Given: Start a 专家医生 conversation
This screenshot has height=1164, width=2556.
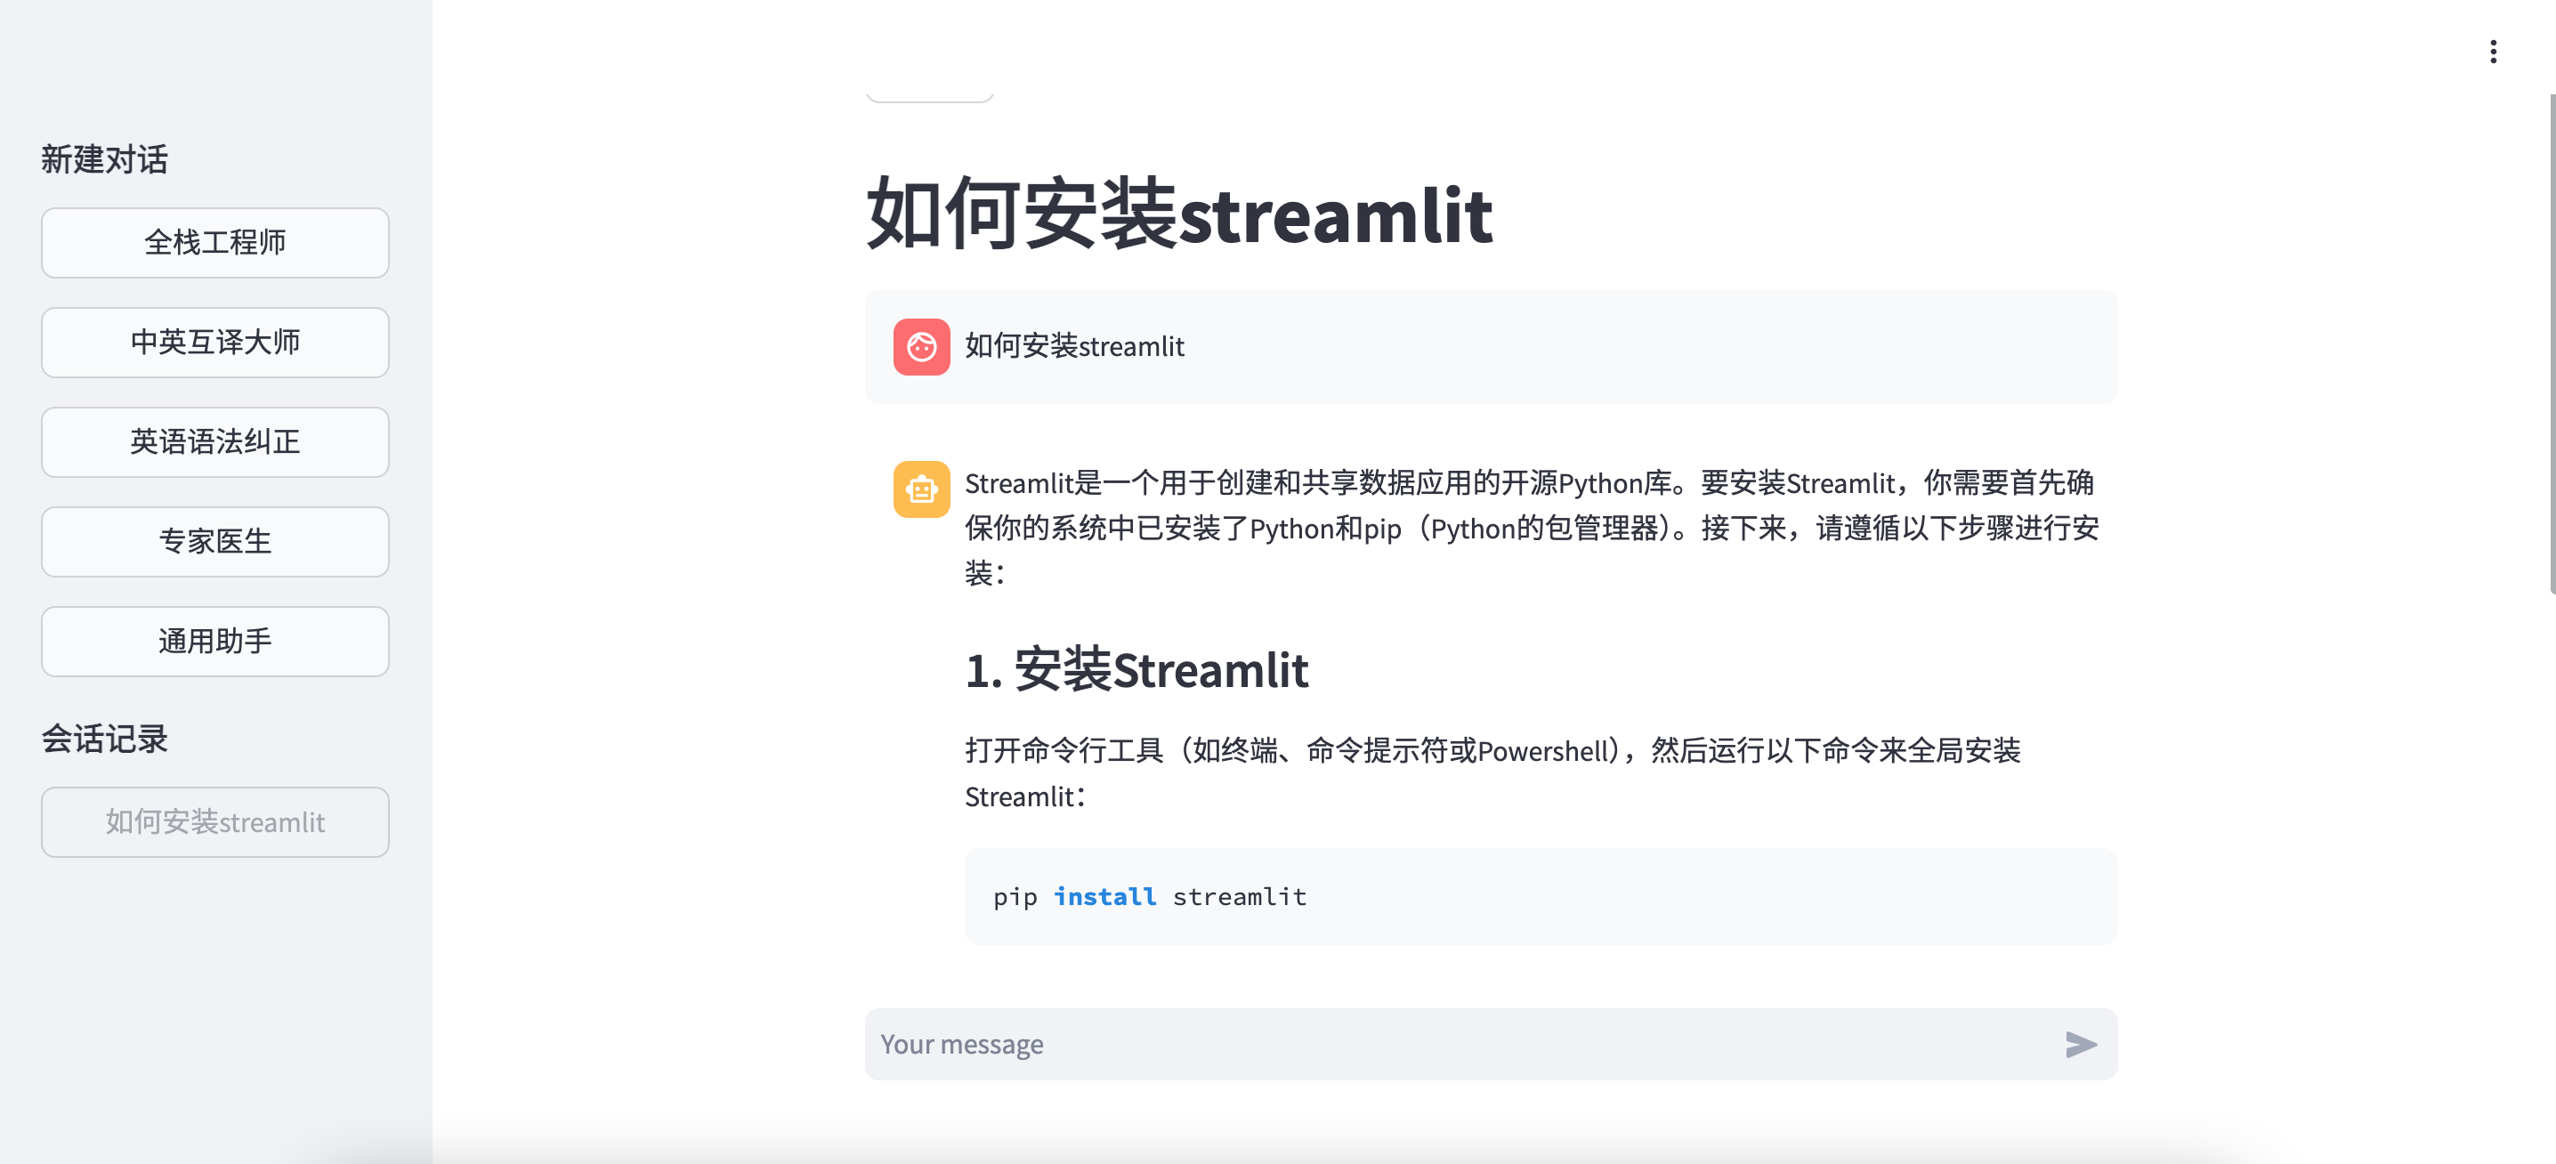Looking at the screenshot, I should click(x=215, y=541).
